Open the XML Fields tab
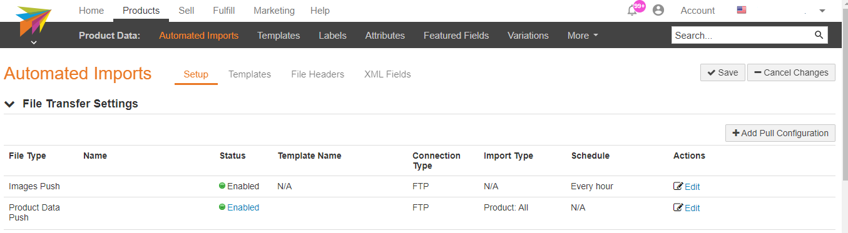The height and width of the screenshot is (233, 848). point(387,74)
